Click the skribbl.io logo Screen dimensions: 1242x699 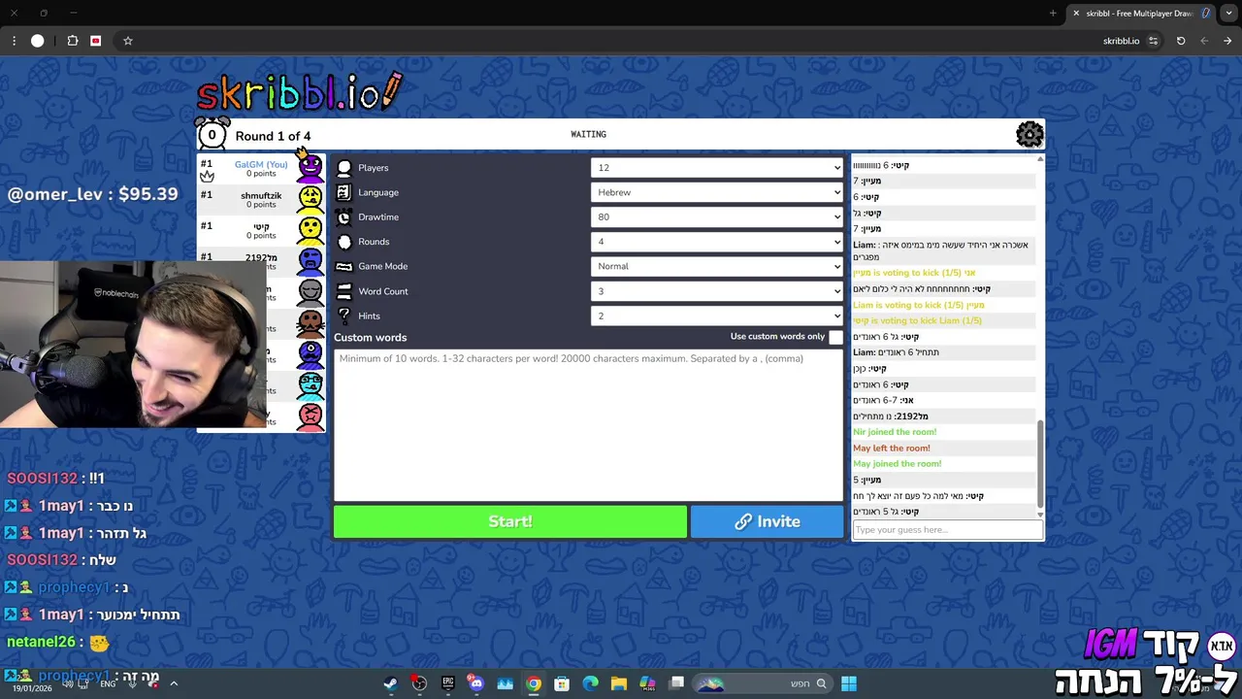pos(299,92)
